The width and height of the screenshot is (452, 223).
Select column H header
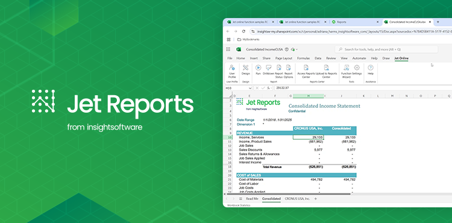tap(309, 96)
